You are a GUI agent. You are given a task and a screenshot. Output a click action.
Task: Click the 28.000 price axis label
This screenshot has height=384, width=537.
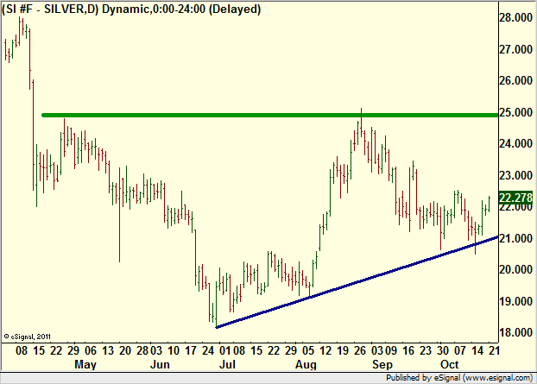515,18
